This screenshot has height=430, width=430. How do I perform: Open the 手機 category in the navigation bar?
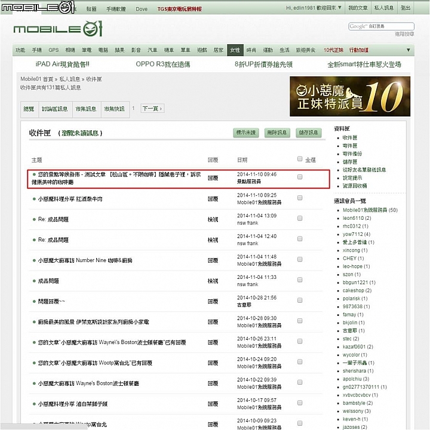[37, 50]
